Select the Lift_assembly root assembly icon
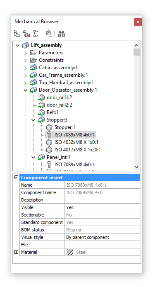153x287 pixels. [x=26, y=45]
